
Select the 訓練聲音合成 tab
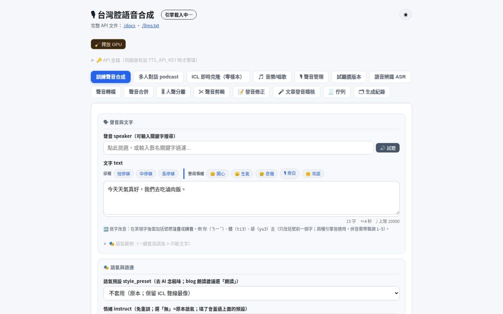(111, 77)
